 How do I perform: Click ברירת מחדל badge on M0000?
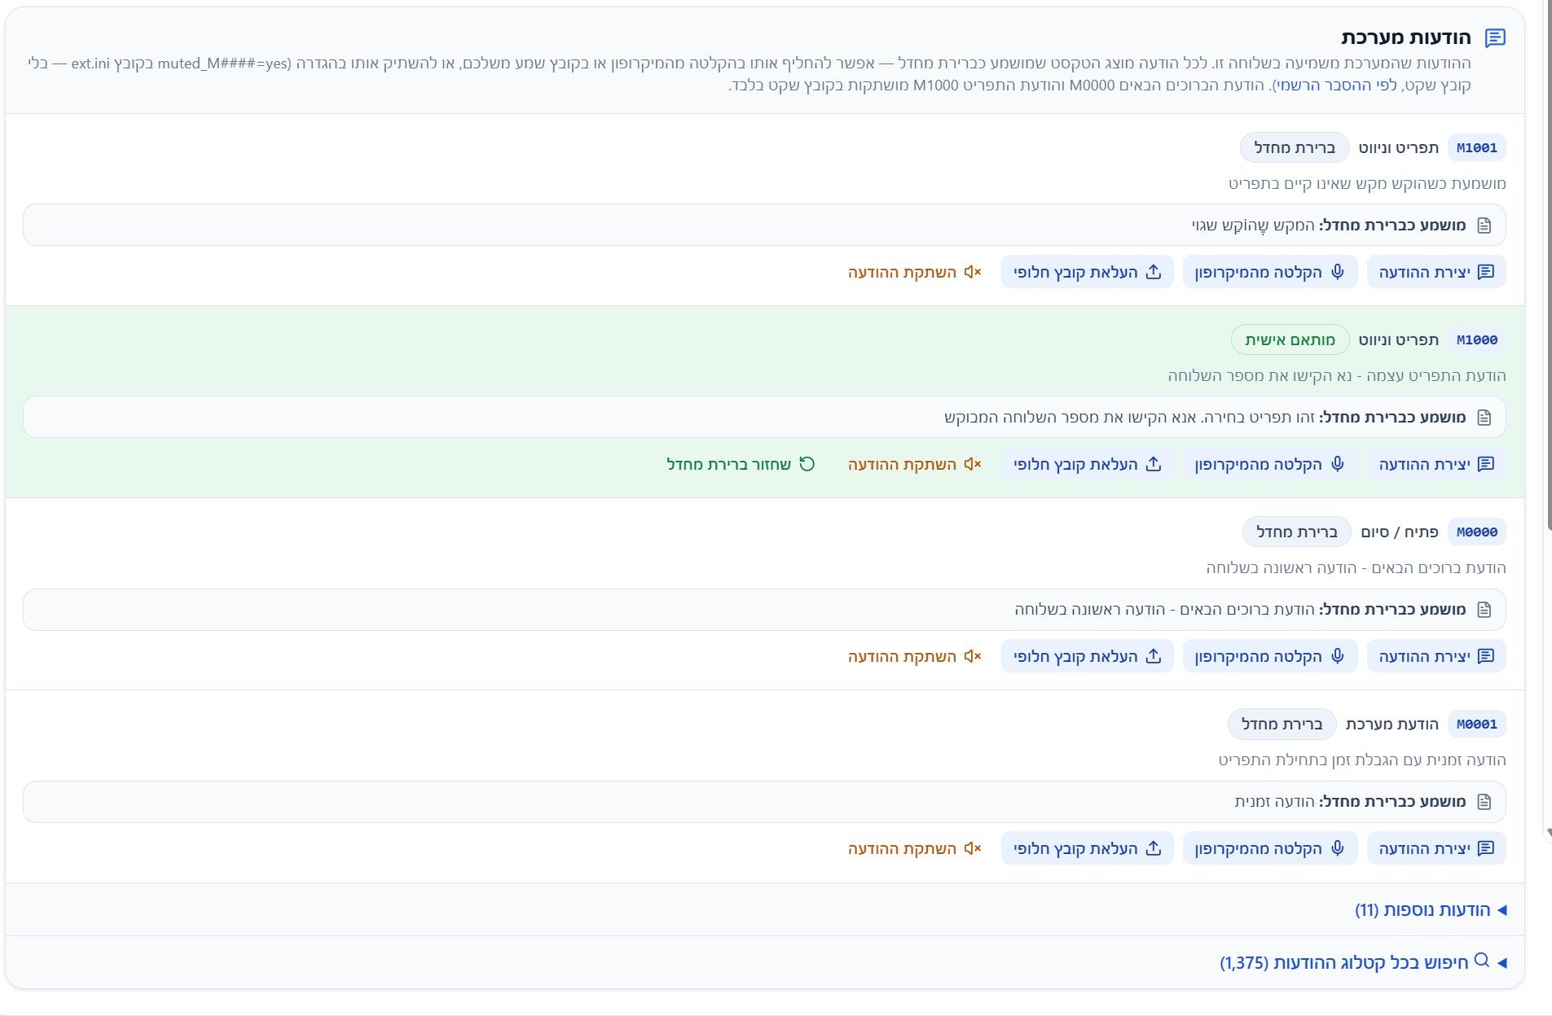click(x=1296, y=532)
